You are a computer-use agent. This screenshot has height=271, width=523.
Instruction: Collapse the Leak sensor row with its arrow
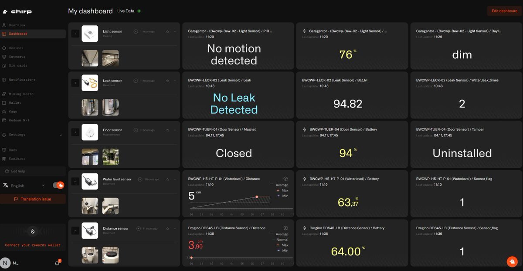[75, 83]
